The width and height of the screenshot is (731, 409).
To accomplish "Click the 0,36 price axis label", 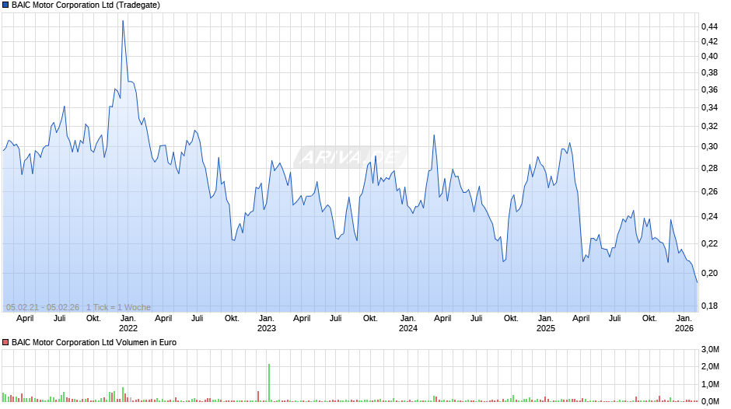I will click(x=709, y=89).
